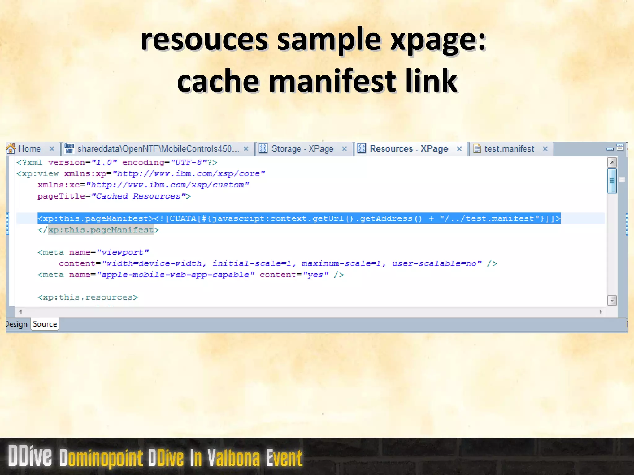Click the vertical scrollbar up arrow

[612, 162]
